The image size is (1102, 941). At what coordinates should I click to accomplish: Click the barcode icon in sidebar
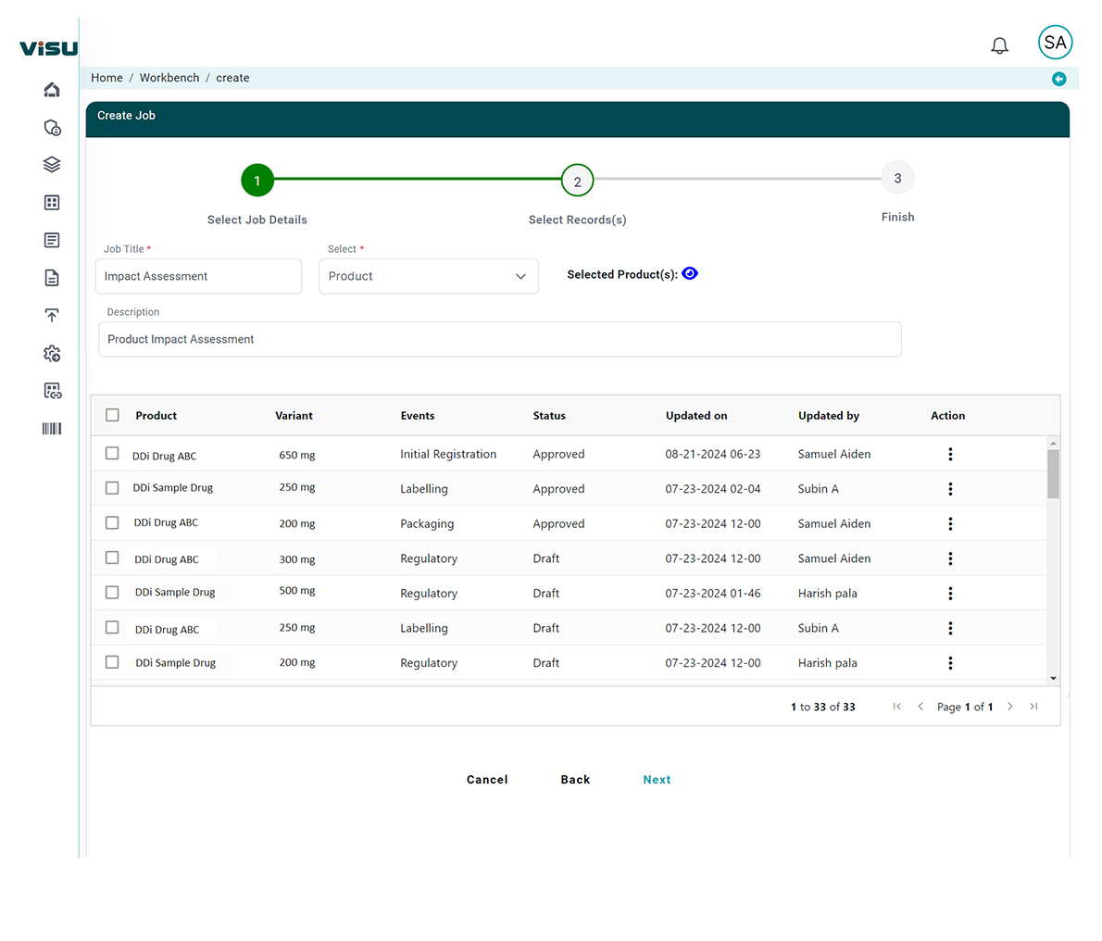tap(52, 429)
